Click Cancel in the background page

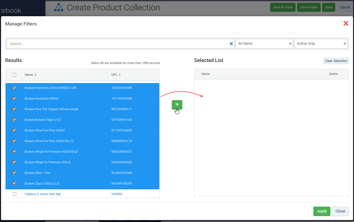click(x=345, y=7)
